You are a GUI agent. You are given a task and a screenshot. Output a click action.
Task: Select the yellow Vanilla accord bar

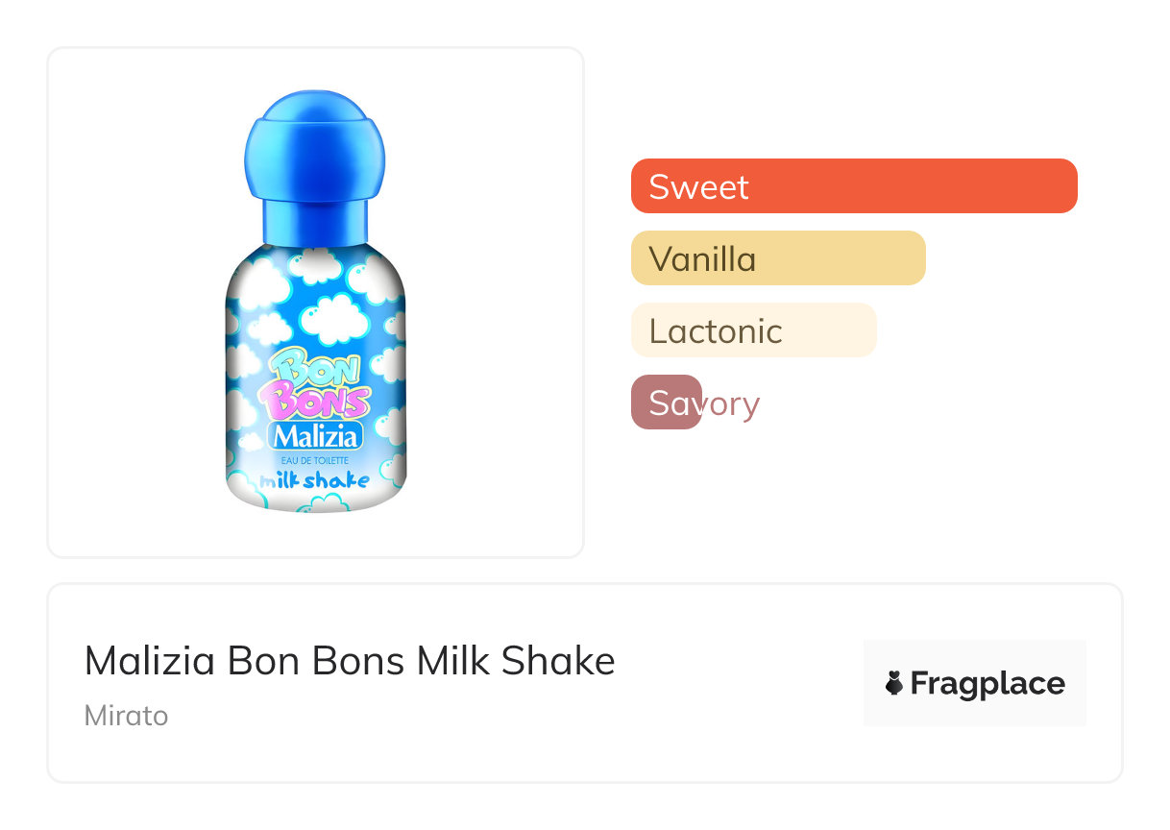click(x=778, y=258)
